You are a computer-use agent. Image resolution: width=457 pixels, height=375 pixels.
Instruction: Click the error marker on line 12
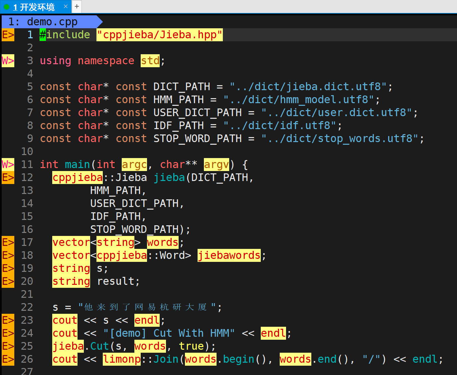[x=8, y=177]
